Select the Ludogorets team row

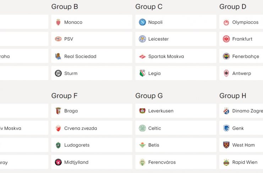[91, 145]
